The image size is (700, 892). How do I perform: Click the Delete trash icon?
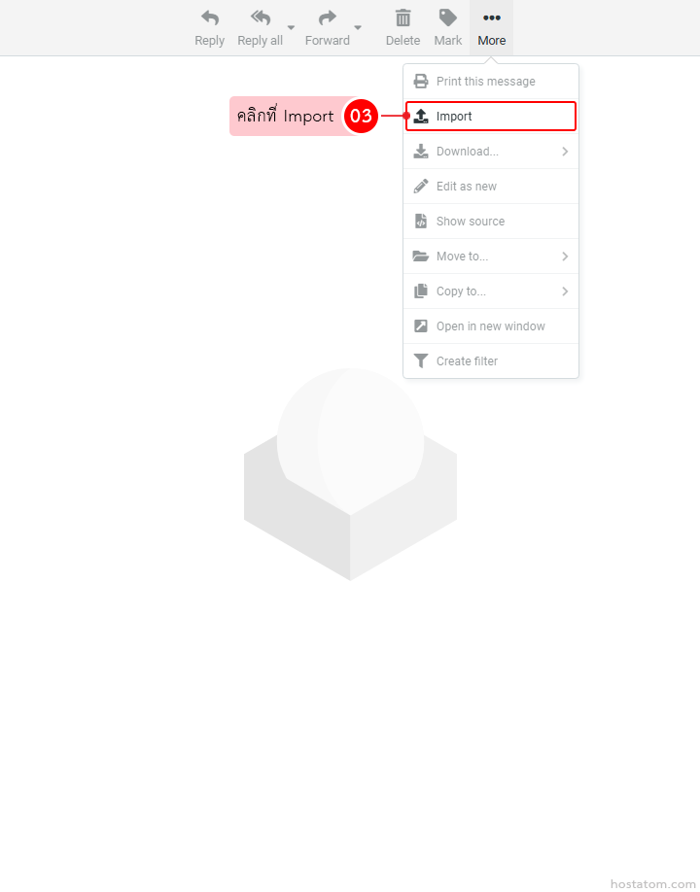[402, 18]
